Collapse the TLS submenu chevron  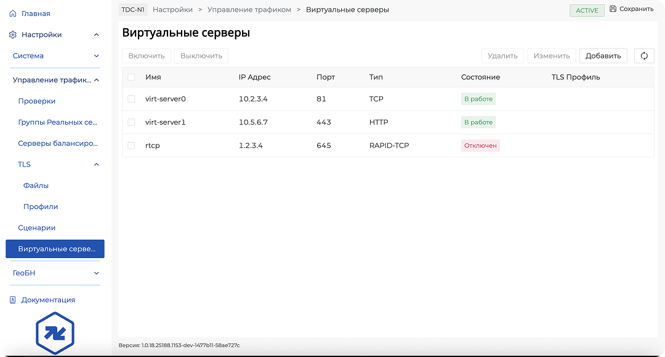96,165
